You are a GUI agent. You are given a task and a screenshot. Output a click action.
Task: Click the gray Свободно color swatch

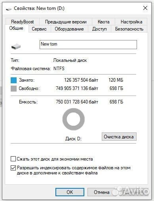[13, 88]
